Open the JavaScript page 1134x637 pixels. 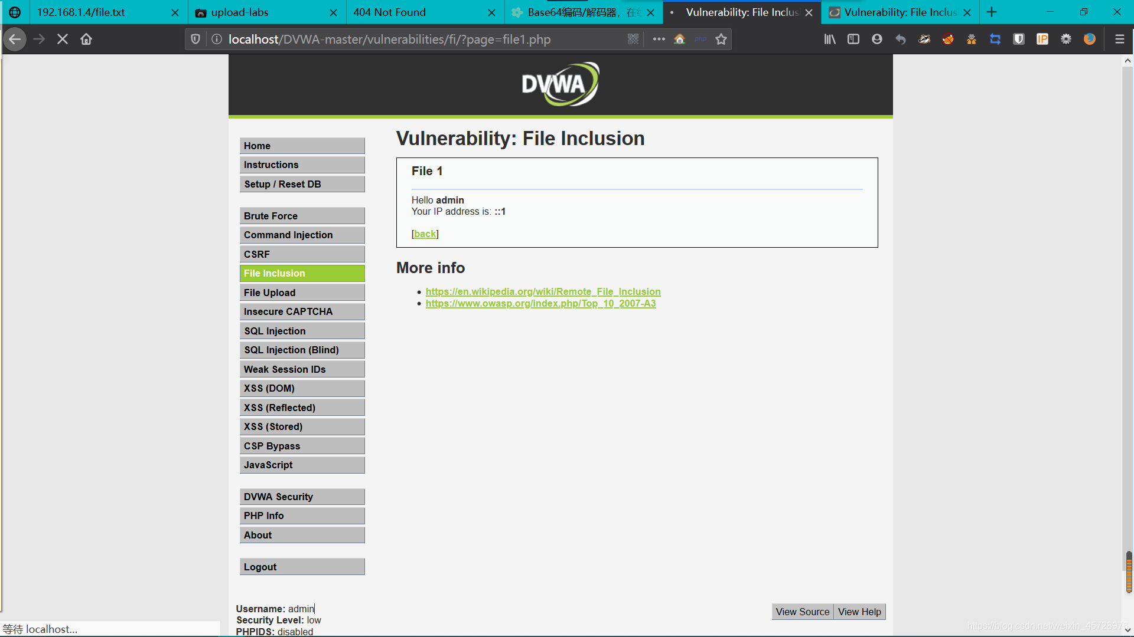tap(302, 465)
